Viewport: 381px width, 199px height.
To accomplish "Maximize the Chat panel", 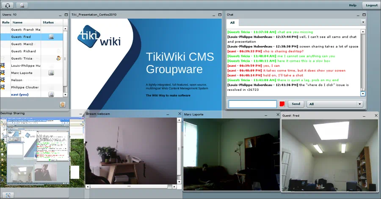I will point(364,15).
